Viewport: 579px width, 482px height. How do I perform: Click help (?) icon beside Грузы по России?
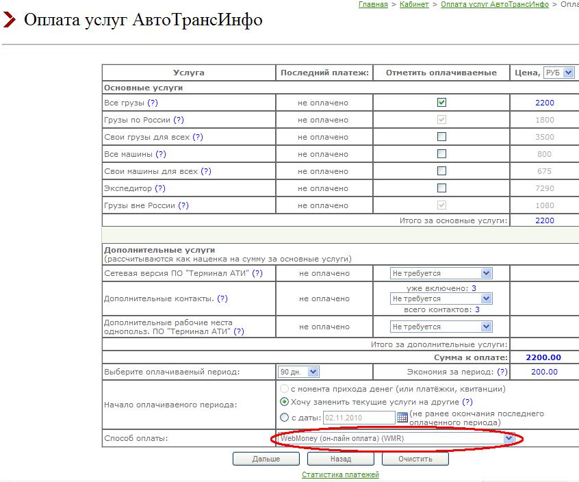pos(179,120)
